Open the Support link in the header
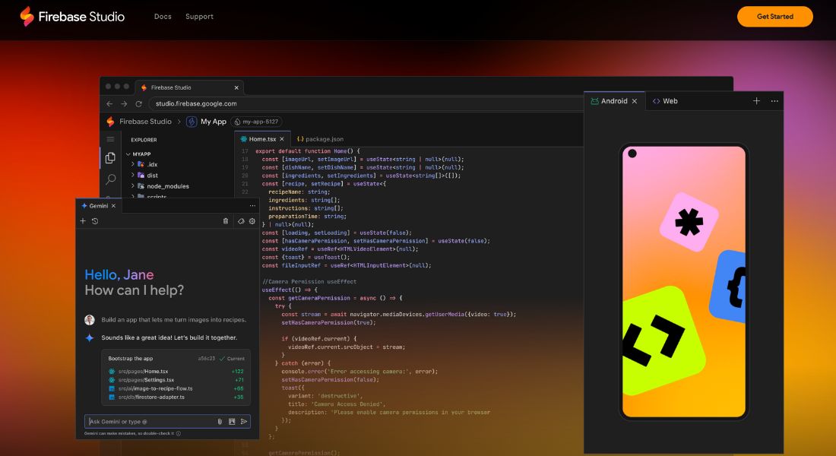Screen dimensions: 836x456 tap(199, 17)
